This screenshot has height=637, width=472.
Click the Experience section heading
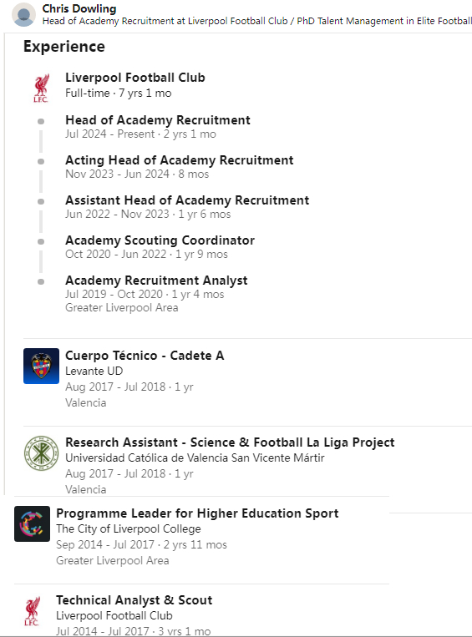click(x=63, y=46)
